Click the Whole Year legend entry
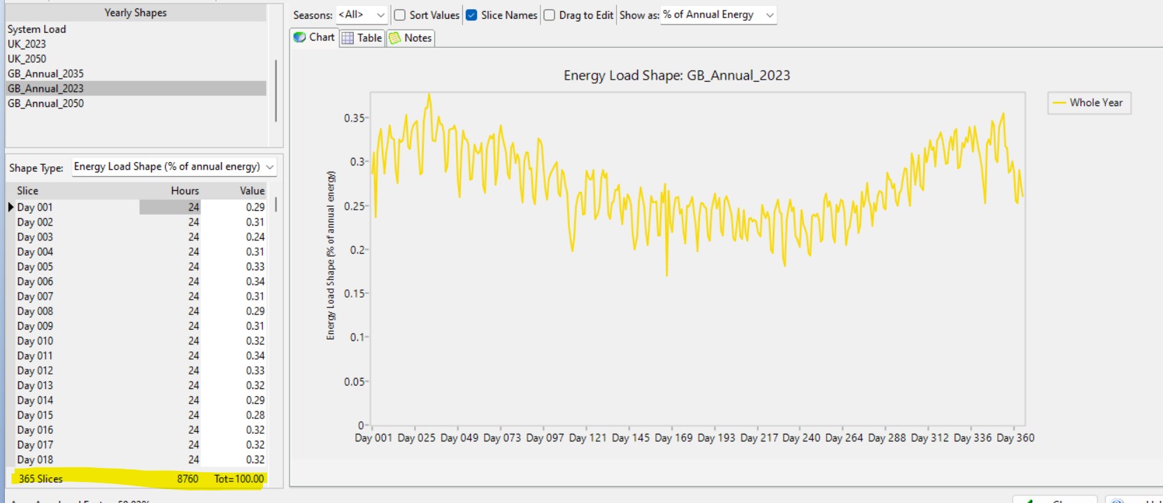This screenshot has width=1163, height=503. (1089, 103)
